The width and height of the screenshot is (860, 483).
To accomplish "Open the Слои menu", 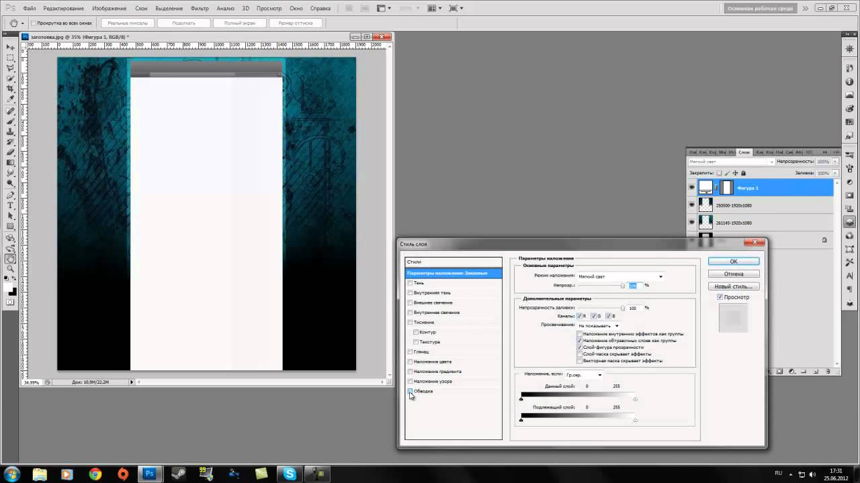I will coord(141,9).
